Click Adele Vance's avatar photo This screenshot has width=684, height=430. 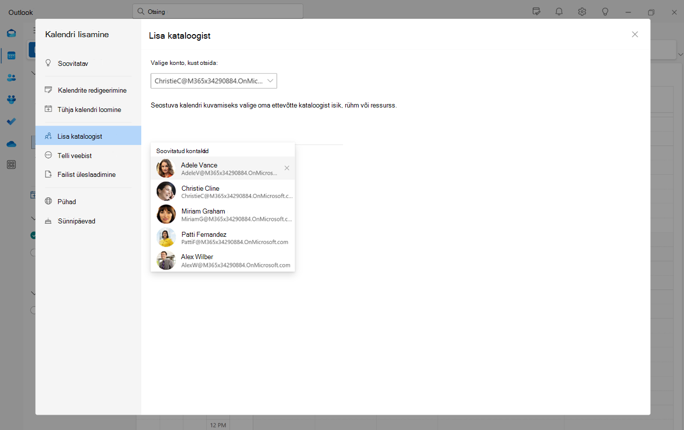(166, 168)
